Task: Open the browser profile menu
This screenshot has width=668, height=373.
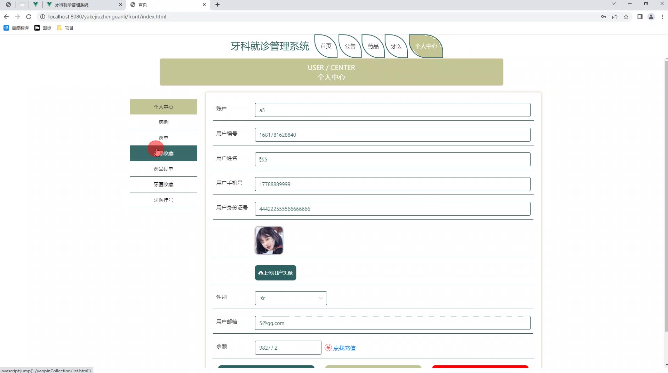Action: tap(651, 17)
